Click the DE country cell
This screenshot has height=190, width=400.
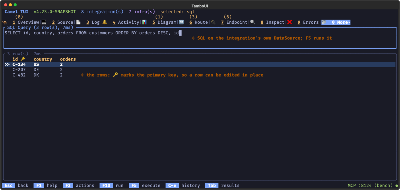[36, 70]
